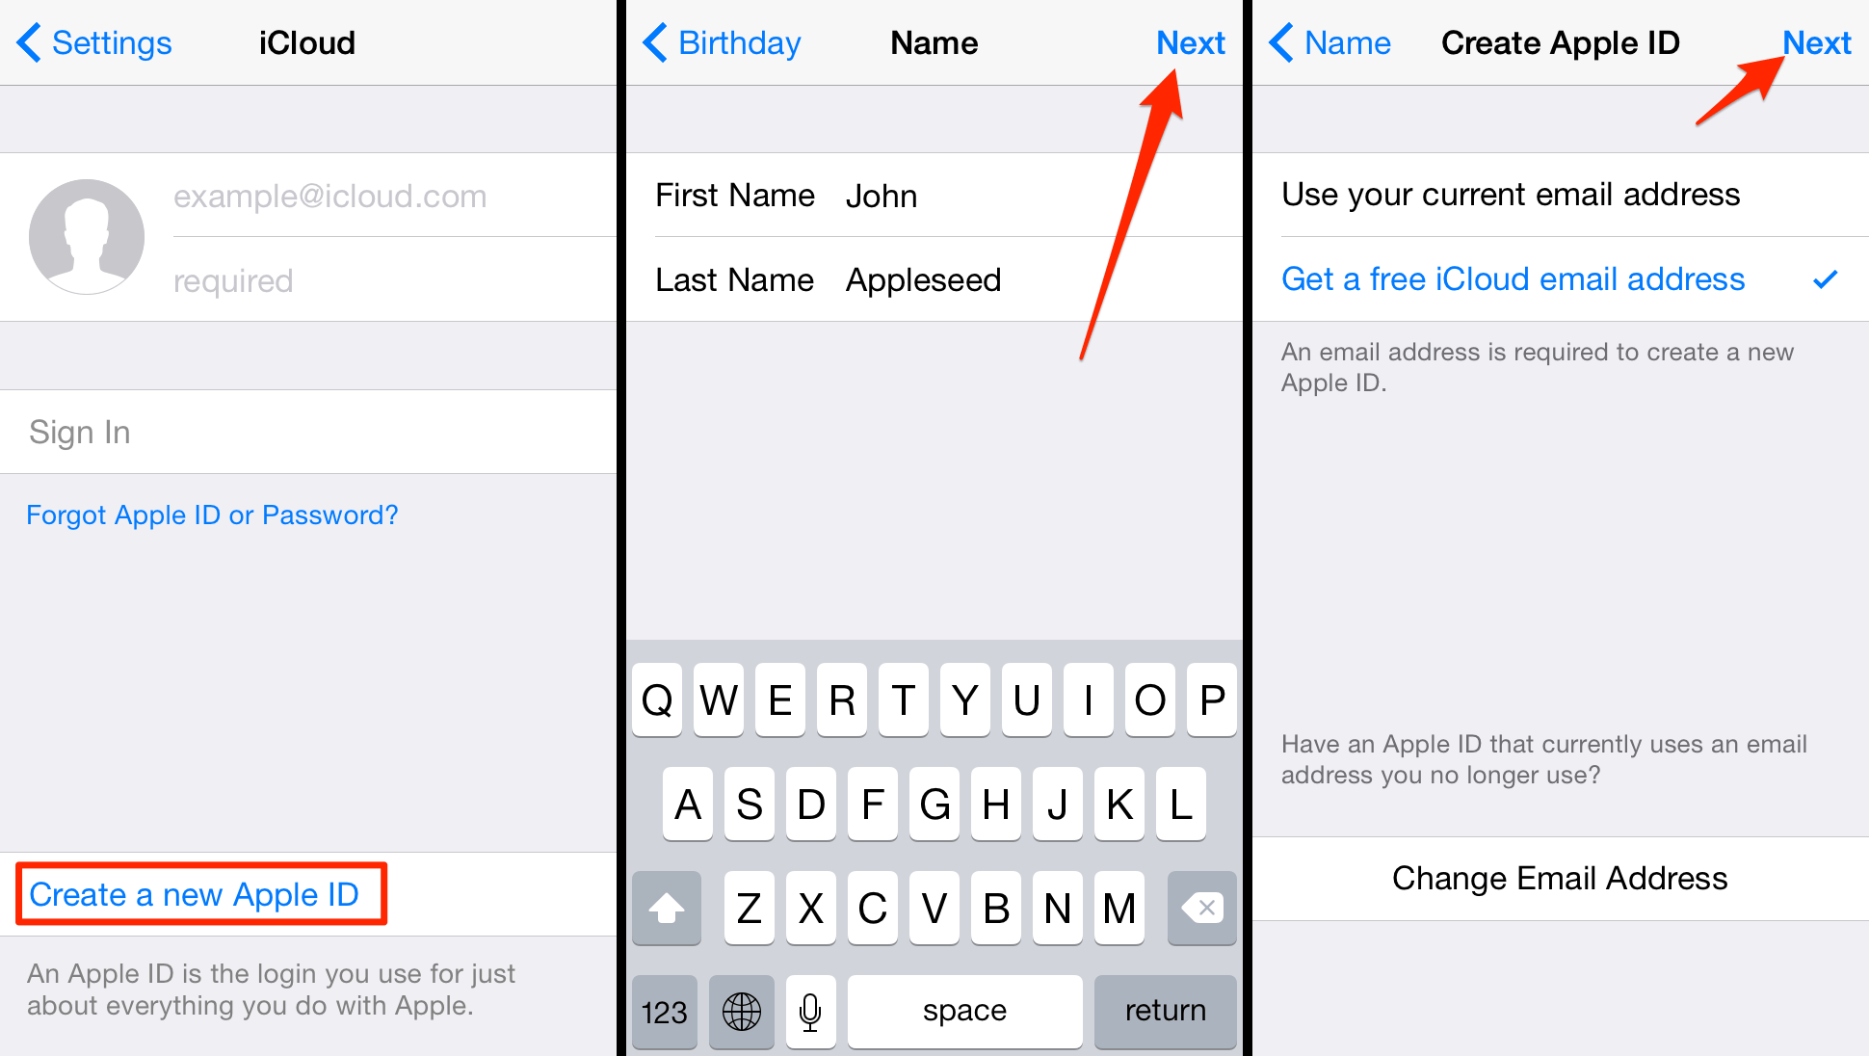Select 'Get a free iCloud email address'
This screenshot has width=1869, height=1056.
1494,277
